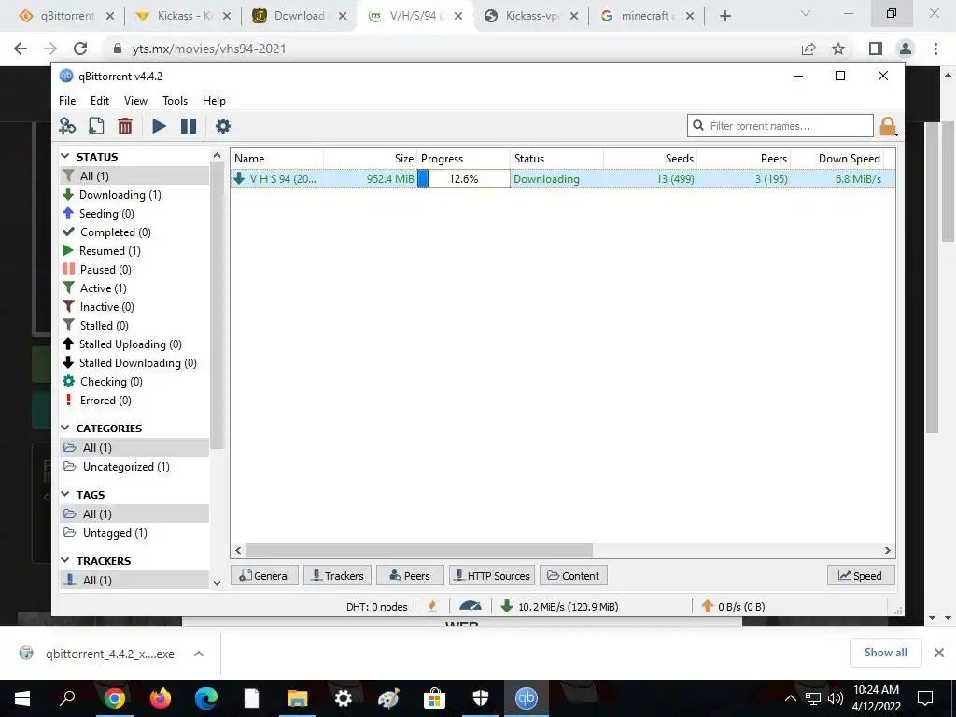
Task: Open Options via the gear toolbar icon
Action: [x=223, y=126]
